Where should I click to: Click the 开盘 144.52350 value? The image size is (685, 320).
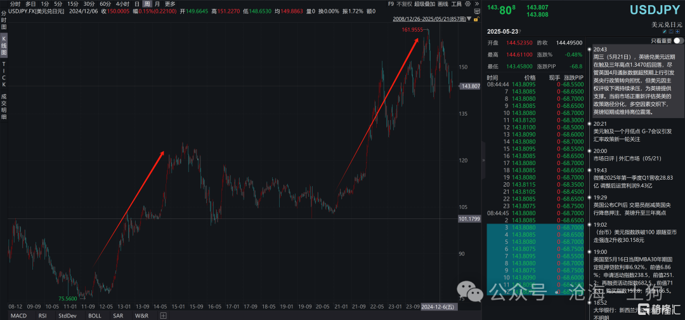click(x=519, y=43)
